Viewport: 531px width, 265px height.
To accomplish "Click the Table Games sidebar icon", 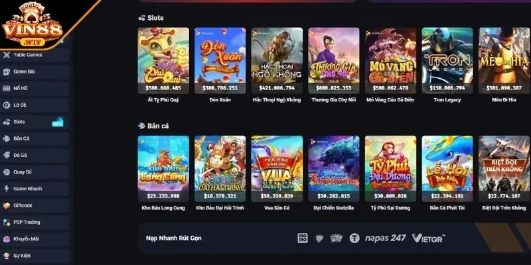I will click(7, 55).
